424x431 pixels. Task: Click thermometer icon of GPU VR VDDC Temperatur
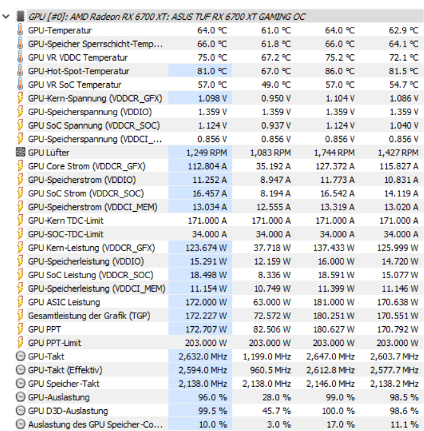20,57
